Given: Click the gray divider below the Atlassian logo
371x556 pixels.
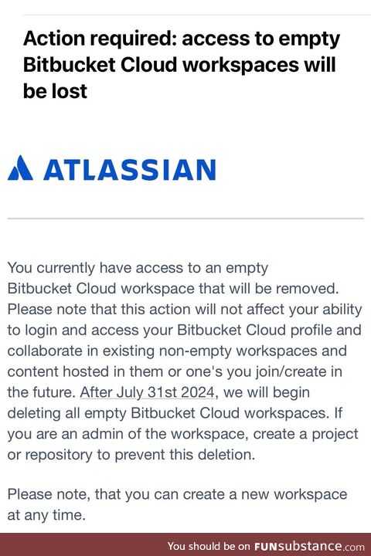Looking at the screenshot, I should (x=185, y=219).
